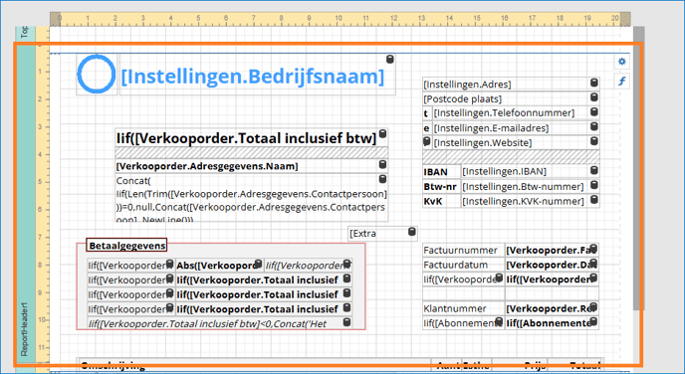Select the [Verkooporder.Adresgegevens.Naam] field
This screenshot has width=685, height=374.
[x=252, y=166]
